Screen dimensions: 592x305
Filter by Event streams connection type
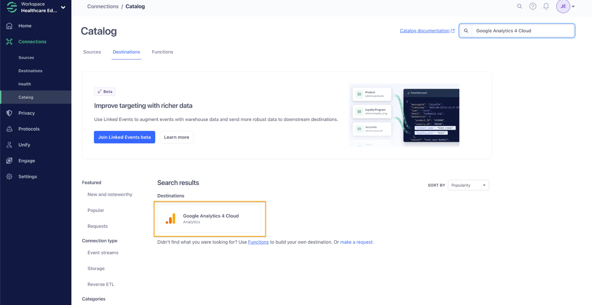pyautogui.click(x=103, y=252)
